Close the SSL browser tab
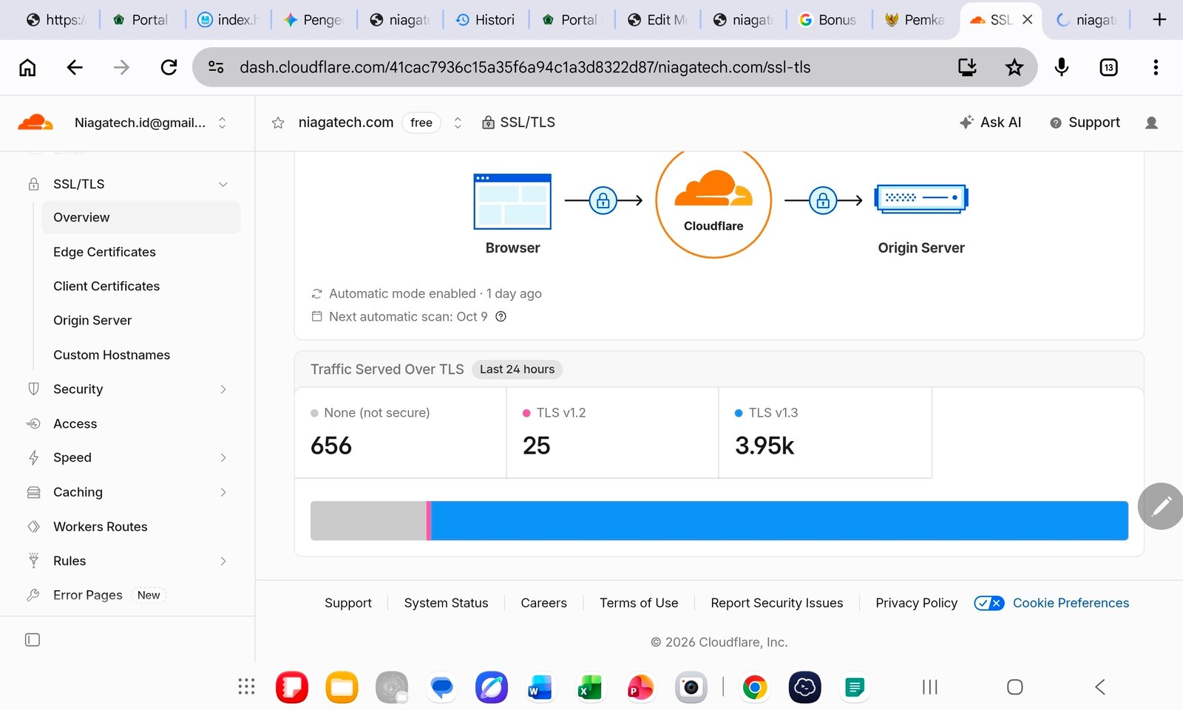The height and width of the screenshot is (710, 1183). pos(1027,20)
